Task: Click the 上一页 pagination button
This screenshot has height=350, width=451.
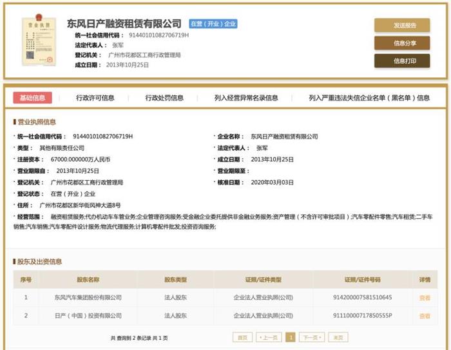Action: pyautogui.click(x=269, y=337)
